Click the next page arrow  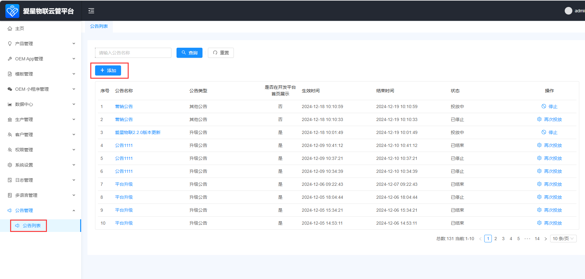546,239
